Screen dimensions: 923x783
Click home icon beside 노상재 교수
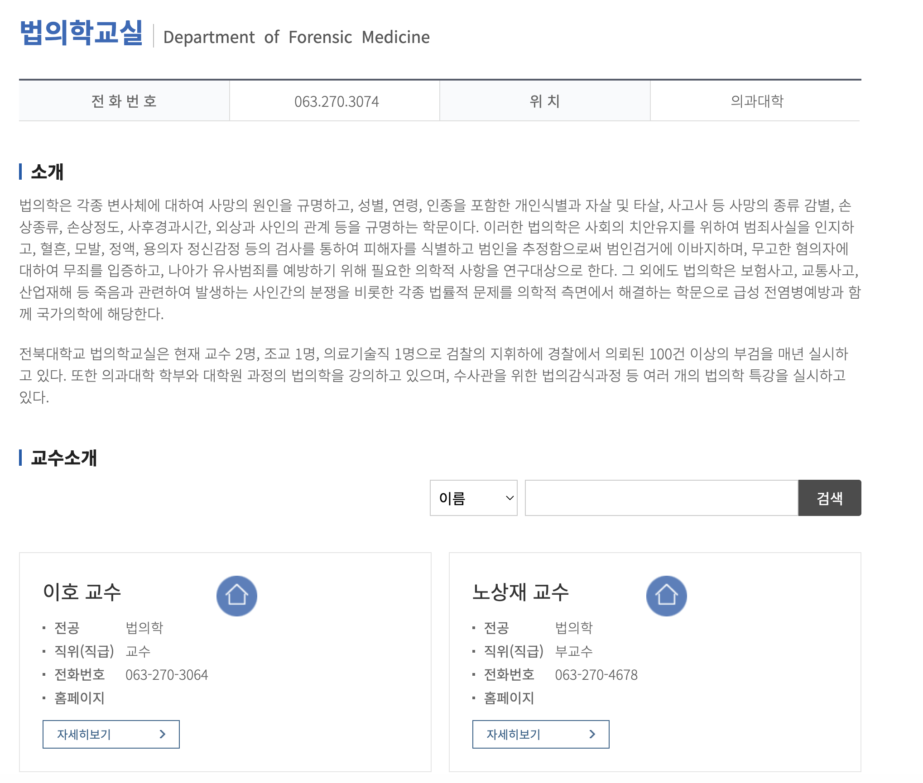pyautogui.click(x=666, y=596)
